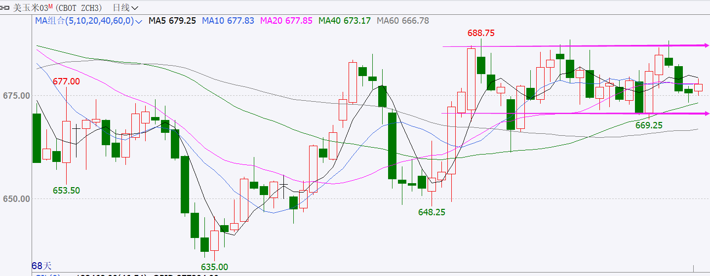Click the 648.25 low price label
This screenshot has height=276, width=710.
(x=432, y=212)
